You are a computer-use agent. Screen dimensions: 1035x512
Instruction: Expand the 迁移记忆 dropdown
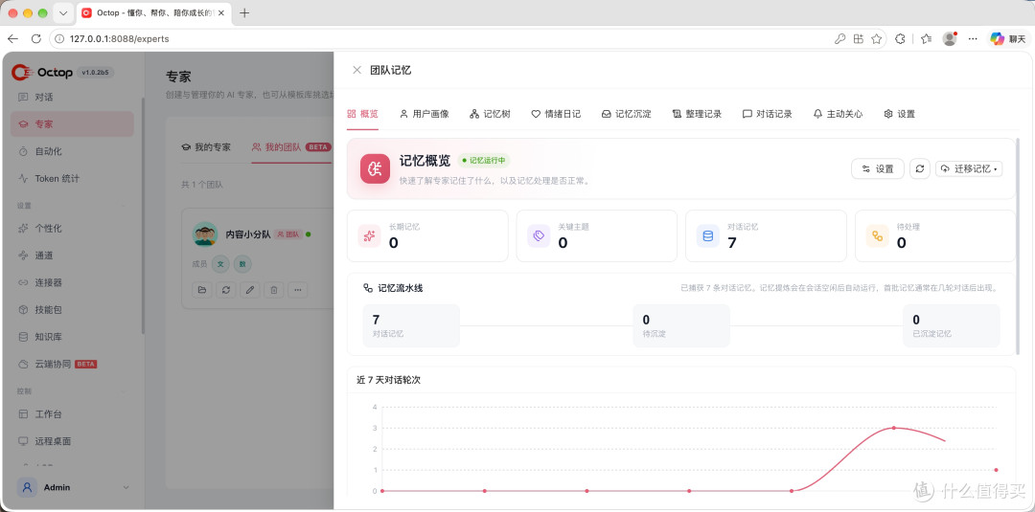(969, 168)
